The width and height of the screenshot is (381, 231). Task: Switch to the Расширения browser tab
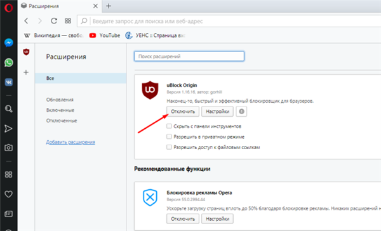60,6
